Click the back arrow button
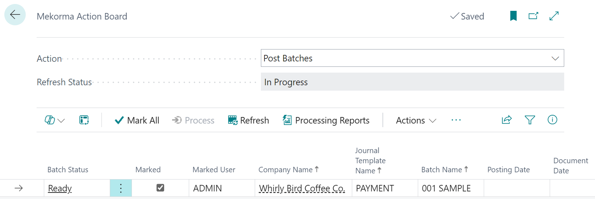 tap(15, 15)
